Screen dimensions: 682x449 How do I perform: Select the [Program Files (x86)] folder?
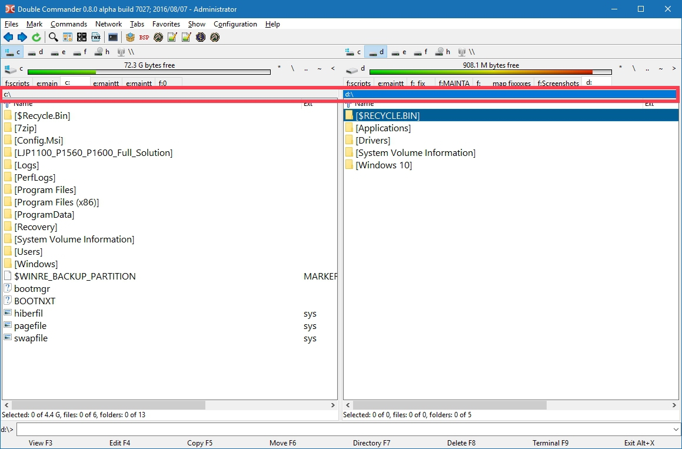(x=56, y=202)
